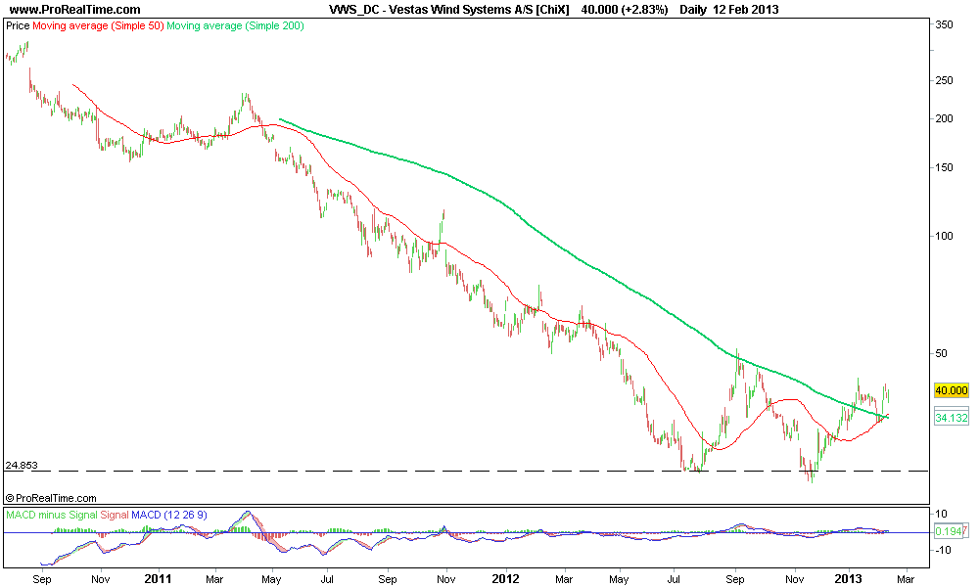Click the 250 price axis label
The height and width of the screenshot is (587, 979).
tap(944, 80)
